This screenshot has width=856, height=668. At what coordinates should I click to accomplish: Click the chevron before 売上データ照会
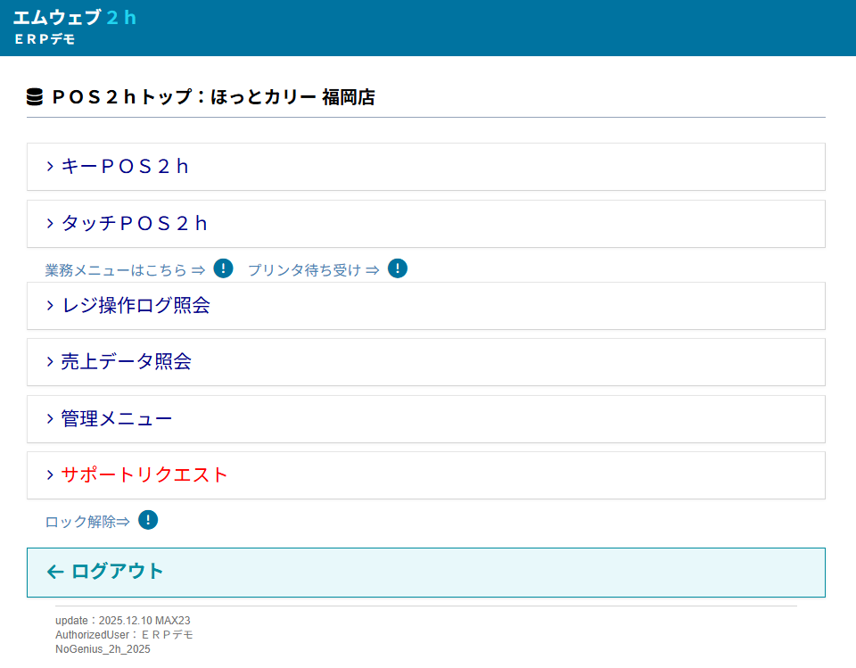click(x=50, y=362)
